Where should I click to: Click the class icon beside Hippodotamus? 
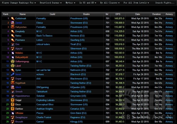pos(13,96)
